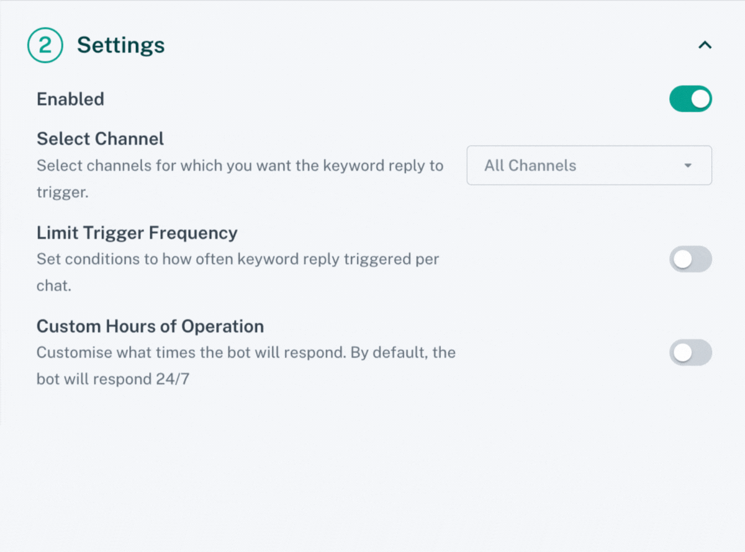The width and height of the screenshot is (745, 552).
Task: Click the caret arrow in the channel selector
Action: coord(688,166)
